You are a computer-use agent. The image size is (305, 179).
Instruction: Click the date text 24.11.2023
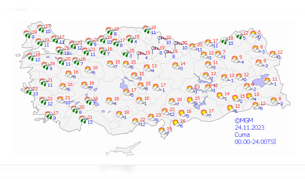[250, 127]
